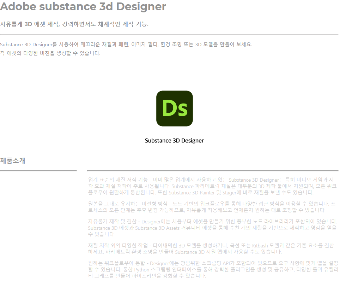
Task: Click the paragraph starting '자유롭게 제작 및 결합'
Action: (212, 228)
